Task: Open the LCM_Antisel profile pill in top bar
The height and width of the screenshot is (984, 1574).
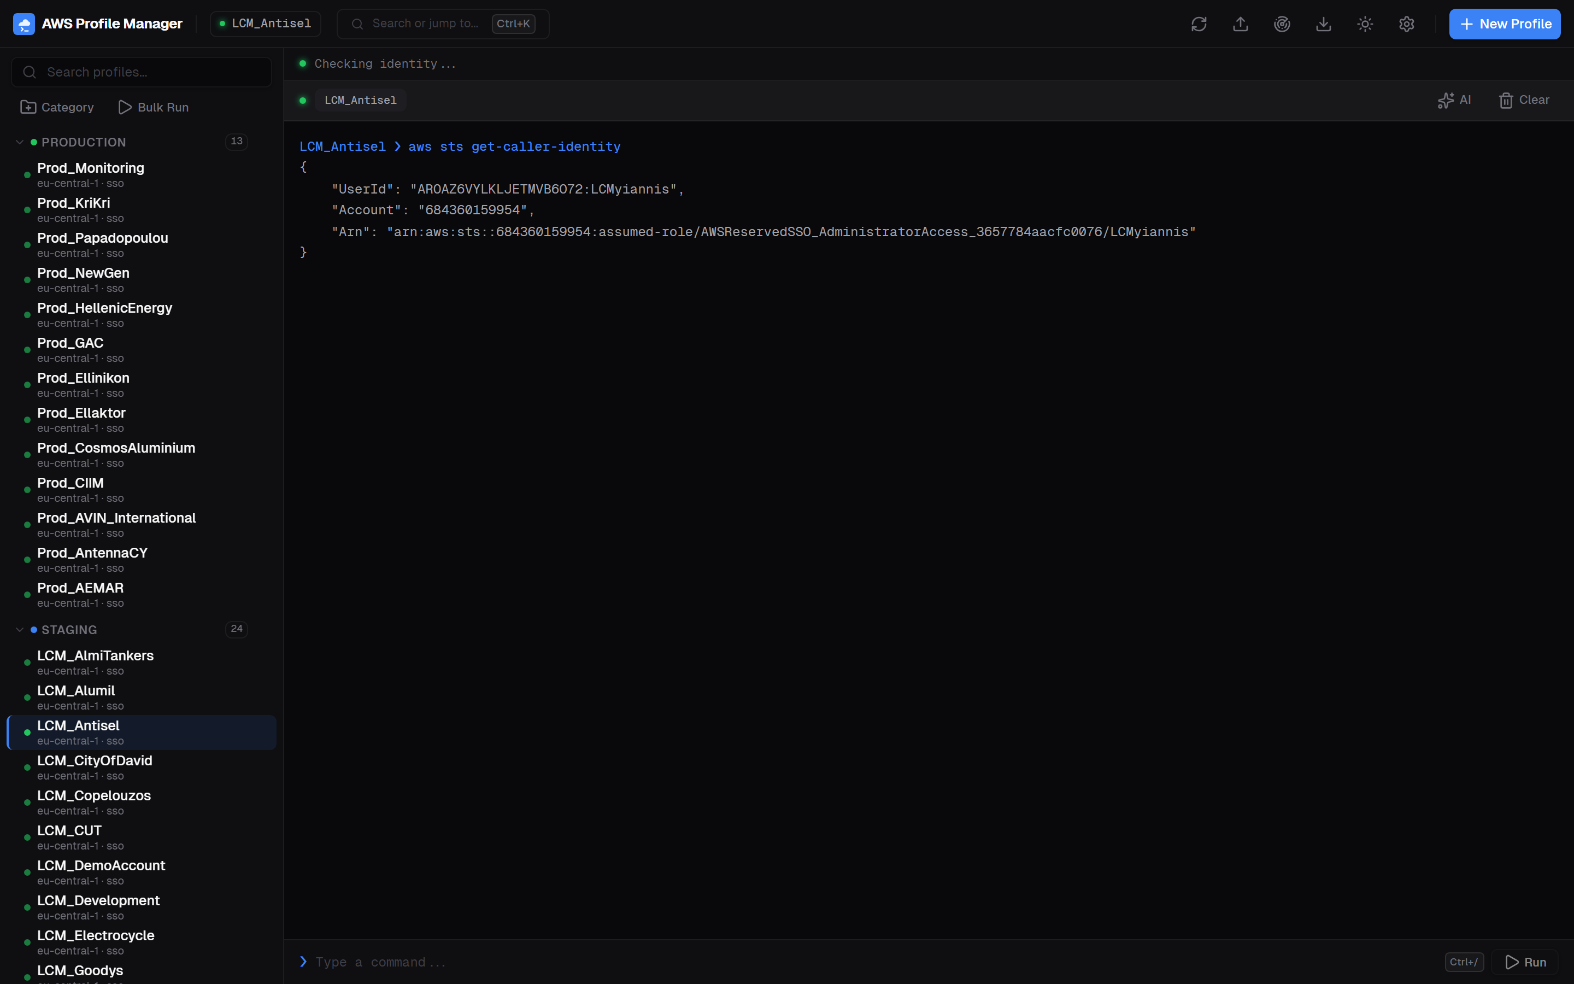Action: tap(265, 24)
